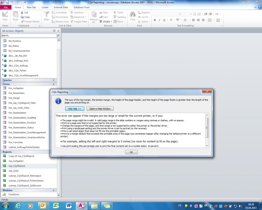Open the font size combo box

[186, 14]
